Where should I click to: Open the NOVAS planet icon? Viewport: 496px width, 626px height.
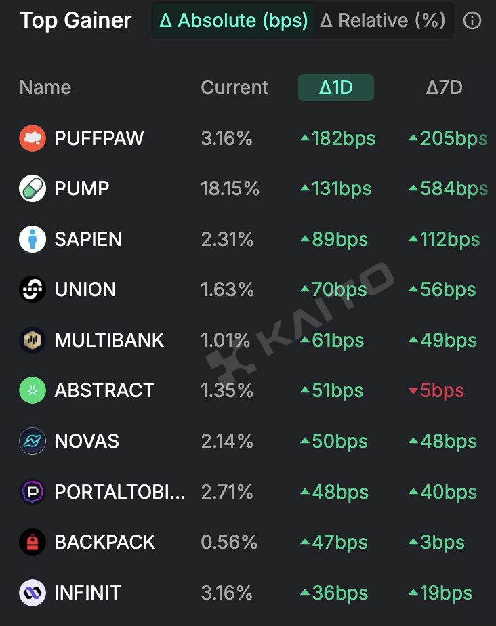coord(33,441)
